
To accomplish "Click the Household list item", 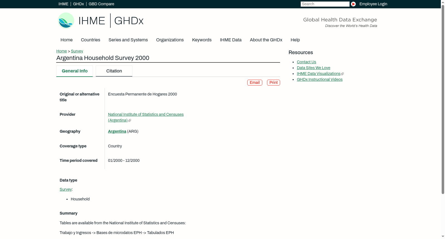I will [x=80, y=199].
